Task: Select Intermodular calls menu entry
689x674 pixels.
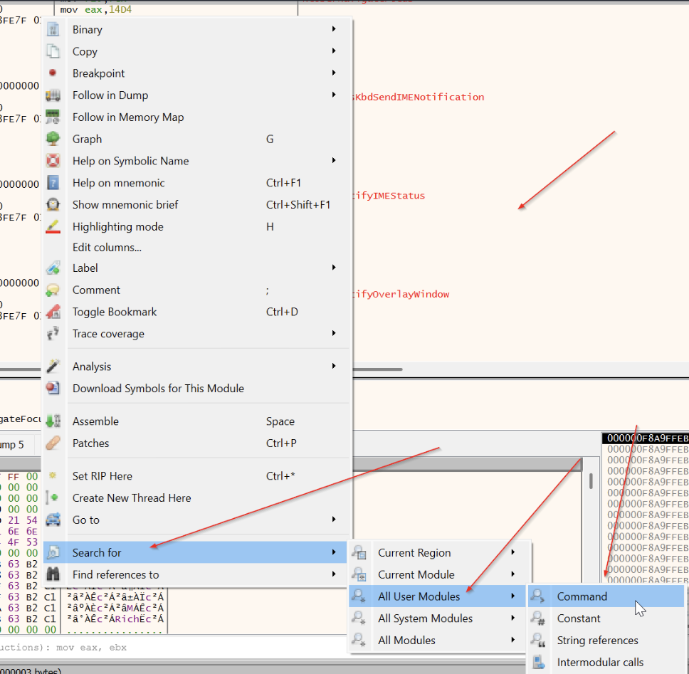Action: coord(600,662)
